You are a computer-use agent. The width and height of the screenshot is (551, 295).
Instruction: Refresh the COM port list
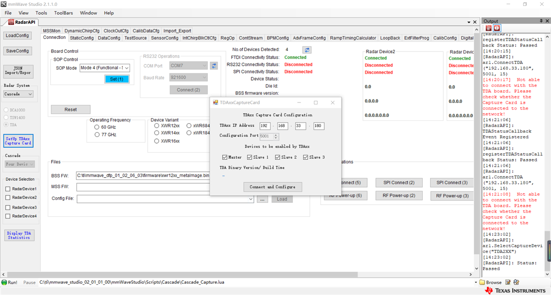tap(214, 66)
